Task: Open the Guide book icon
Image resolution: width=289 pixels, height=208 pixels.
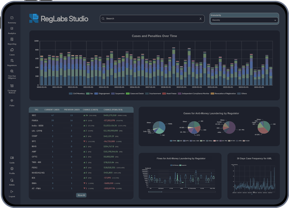Action: pyautogui.click(x=12, y=158)
